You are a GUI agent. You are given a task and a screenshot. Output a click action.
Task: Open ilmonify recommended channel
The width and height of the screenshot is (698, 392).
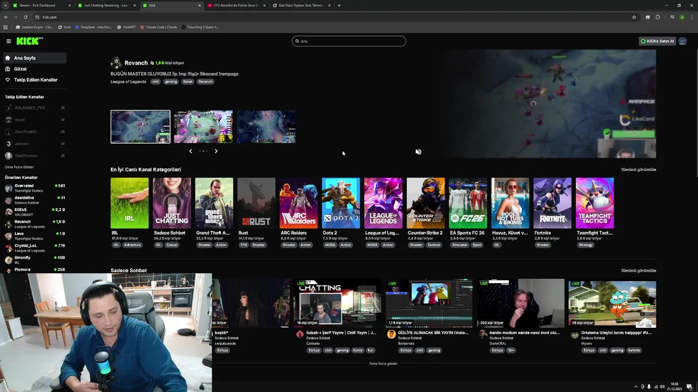pos(34,260)
